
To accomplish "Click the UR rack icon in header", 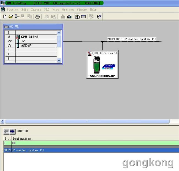I will coord(6,27).
